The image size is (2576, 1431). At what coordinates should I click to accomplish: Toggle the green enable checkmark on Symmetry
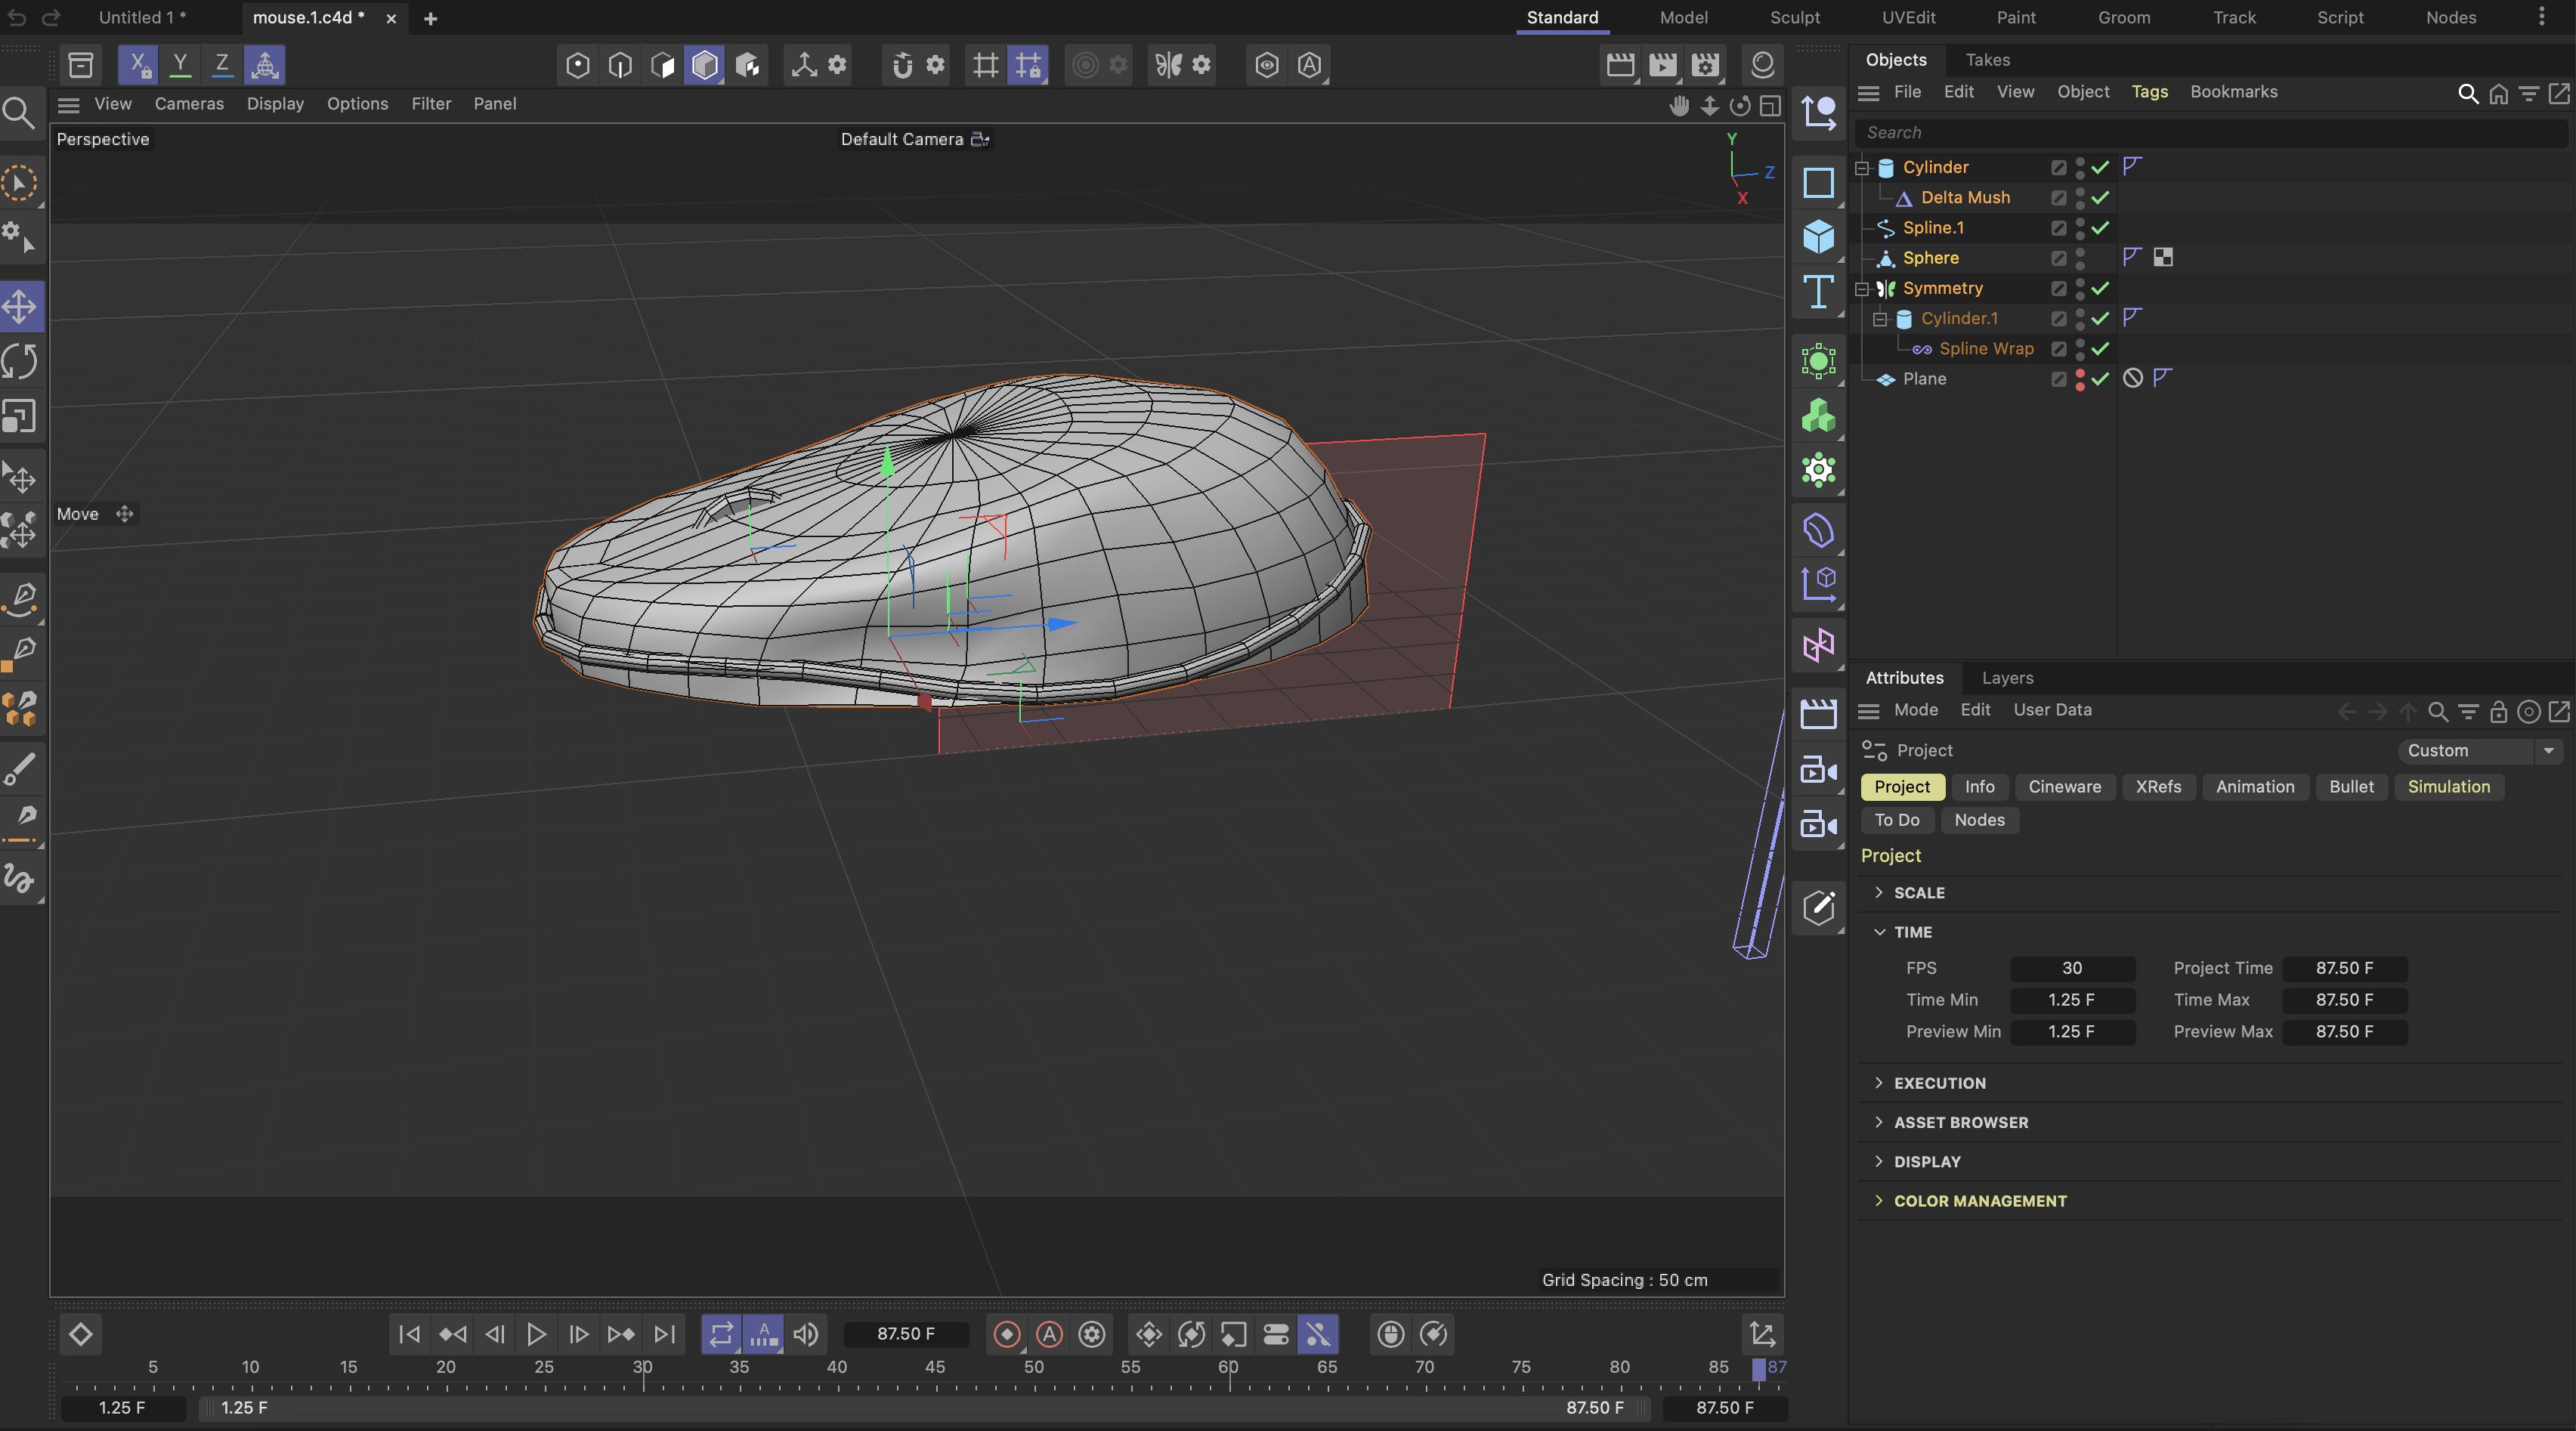(x=2100, y=289)
